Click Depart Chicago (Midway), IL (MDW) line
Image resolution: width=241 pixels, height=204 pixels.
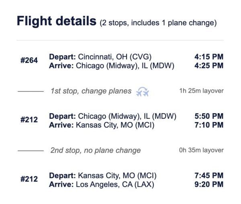(x=112, y=116)
